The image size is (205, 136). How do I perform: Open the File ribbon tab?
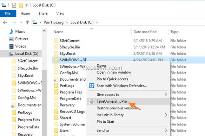point(8,13)
